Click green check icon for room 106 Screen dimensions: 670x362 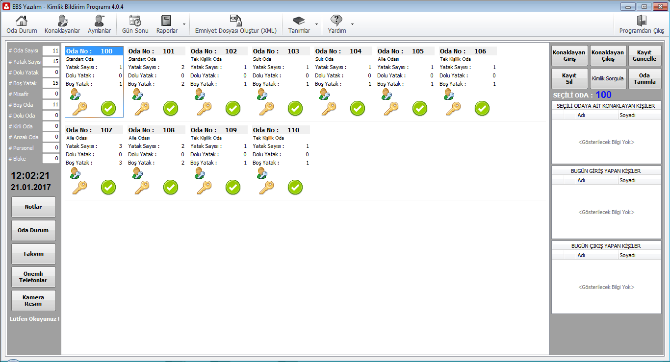click(482, 108)
